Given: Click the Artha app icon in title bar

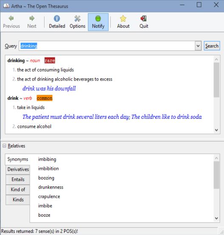Looking at the screenshot, I should point(6,6).
